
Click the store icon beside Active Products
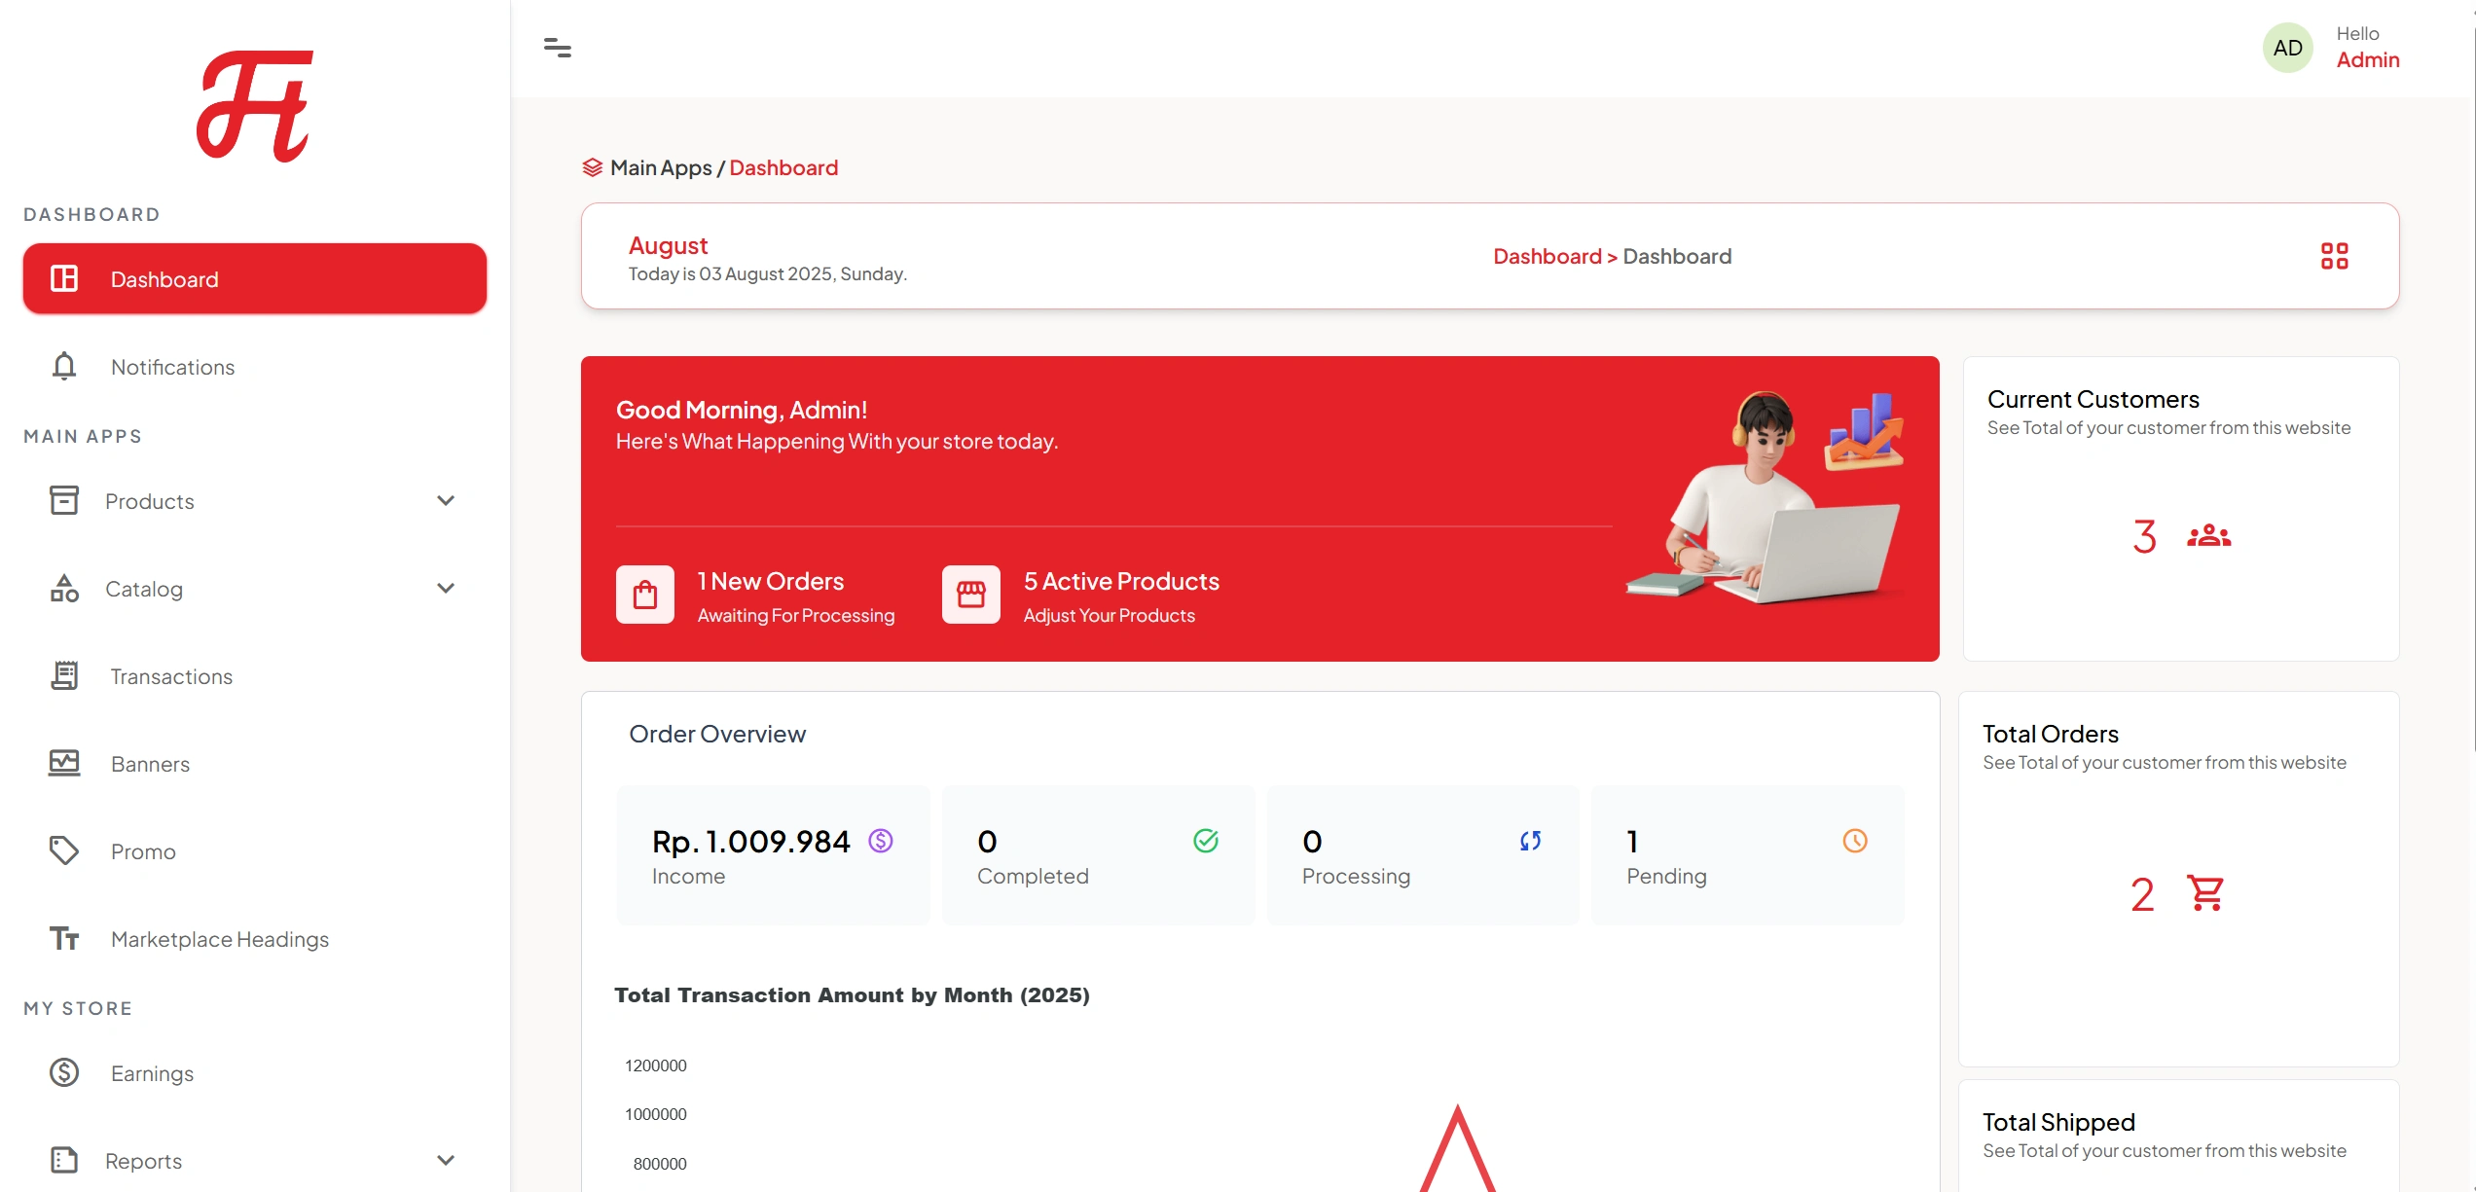[969, 595]
